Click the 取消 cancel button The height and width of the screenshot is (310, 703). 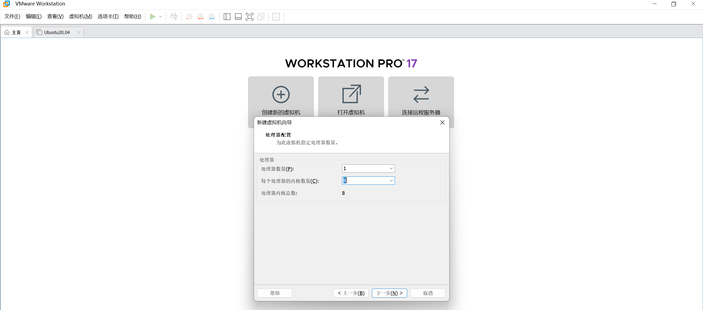click(428, 293)
